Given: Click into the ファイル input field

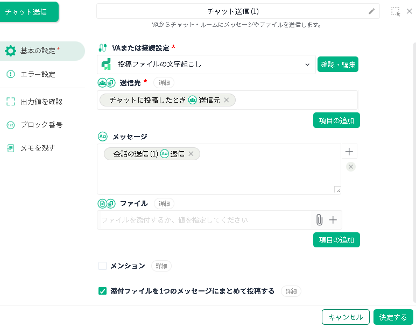Looking at the screenshot, I should (x=205, y=220).
